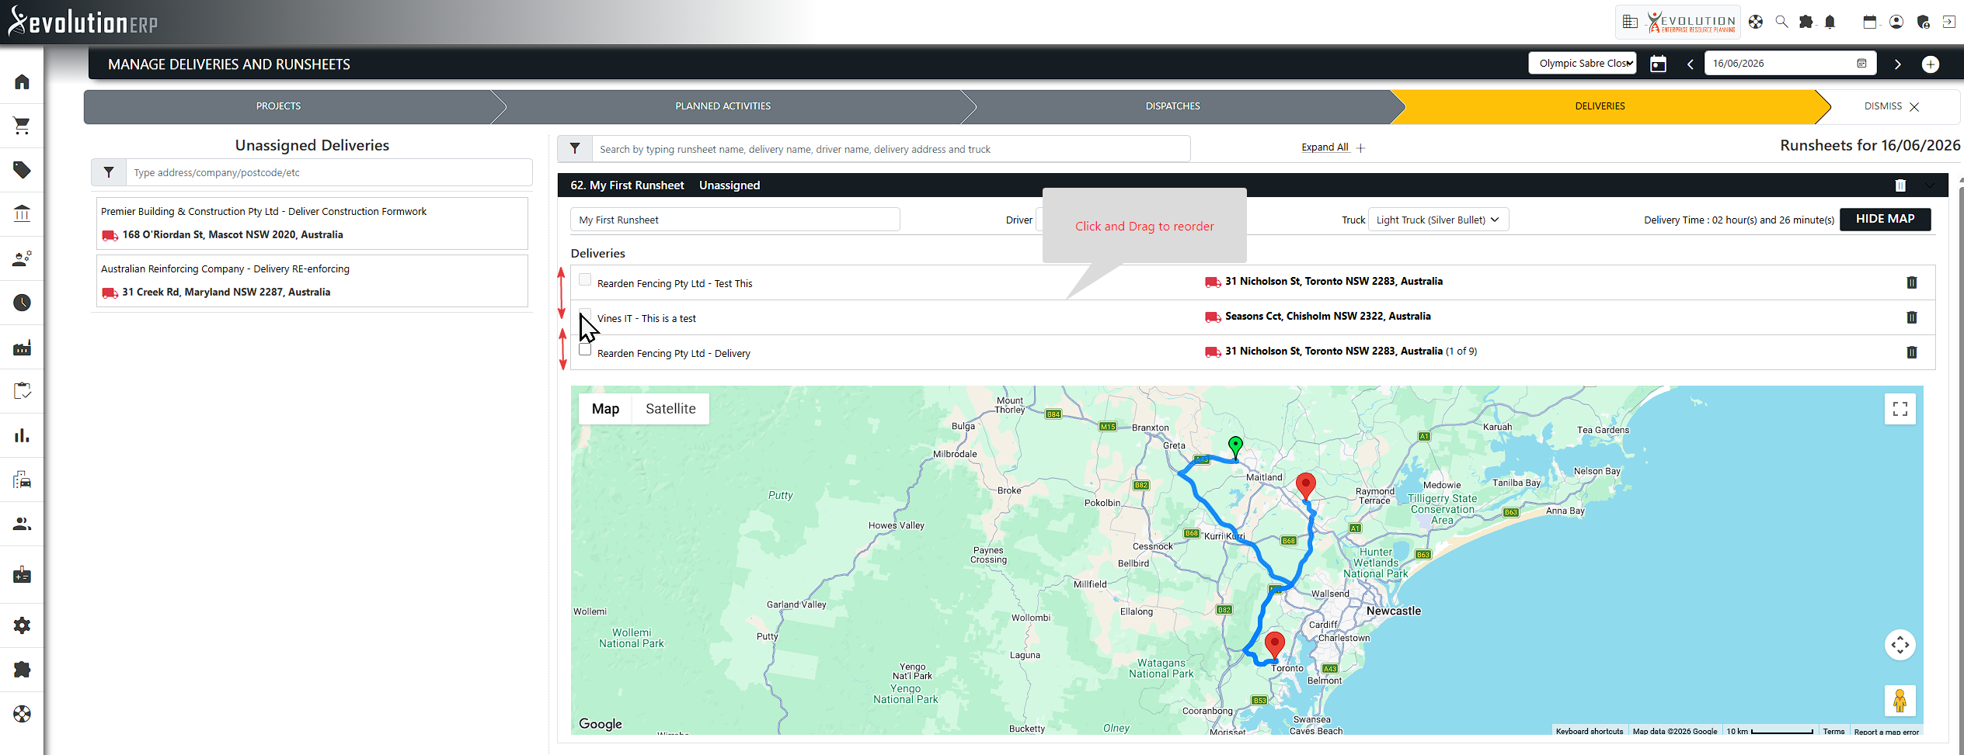Open Keyboard shortcuts link on map

tap(1590, 731)
